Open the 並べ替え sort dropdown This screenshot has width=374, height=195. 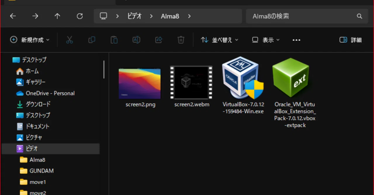point(220,40)
